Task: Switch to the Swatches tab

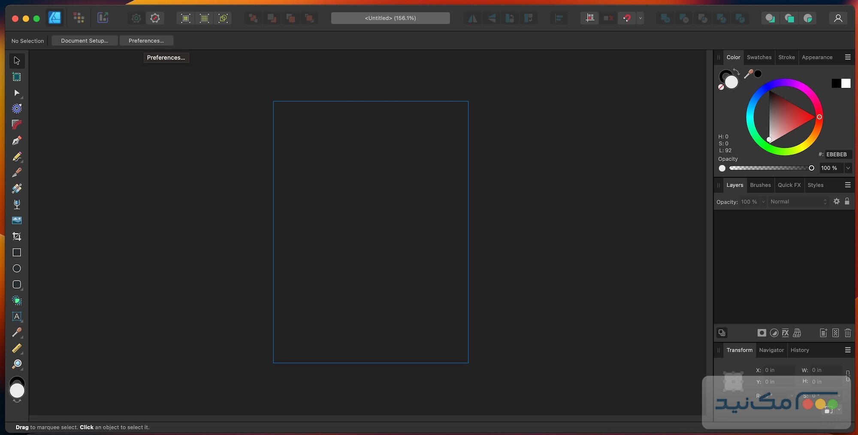Action: (759, 57)
